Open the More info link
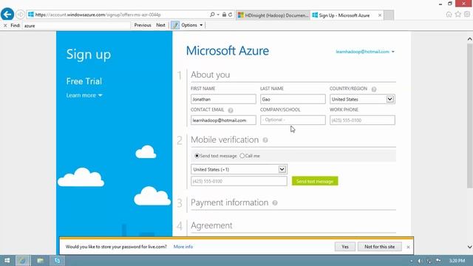473x266 pixels. (x=183, y=247)
